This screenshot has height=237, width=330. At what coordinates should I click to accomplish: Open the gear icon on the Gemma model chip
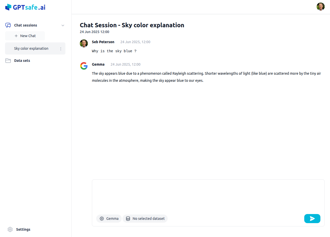pos(101,219)
